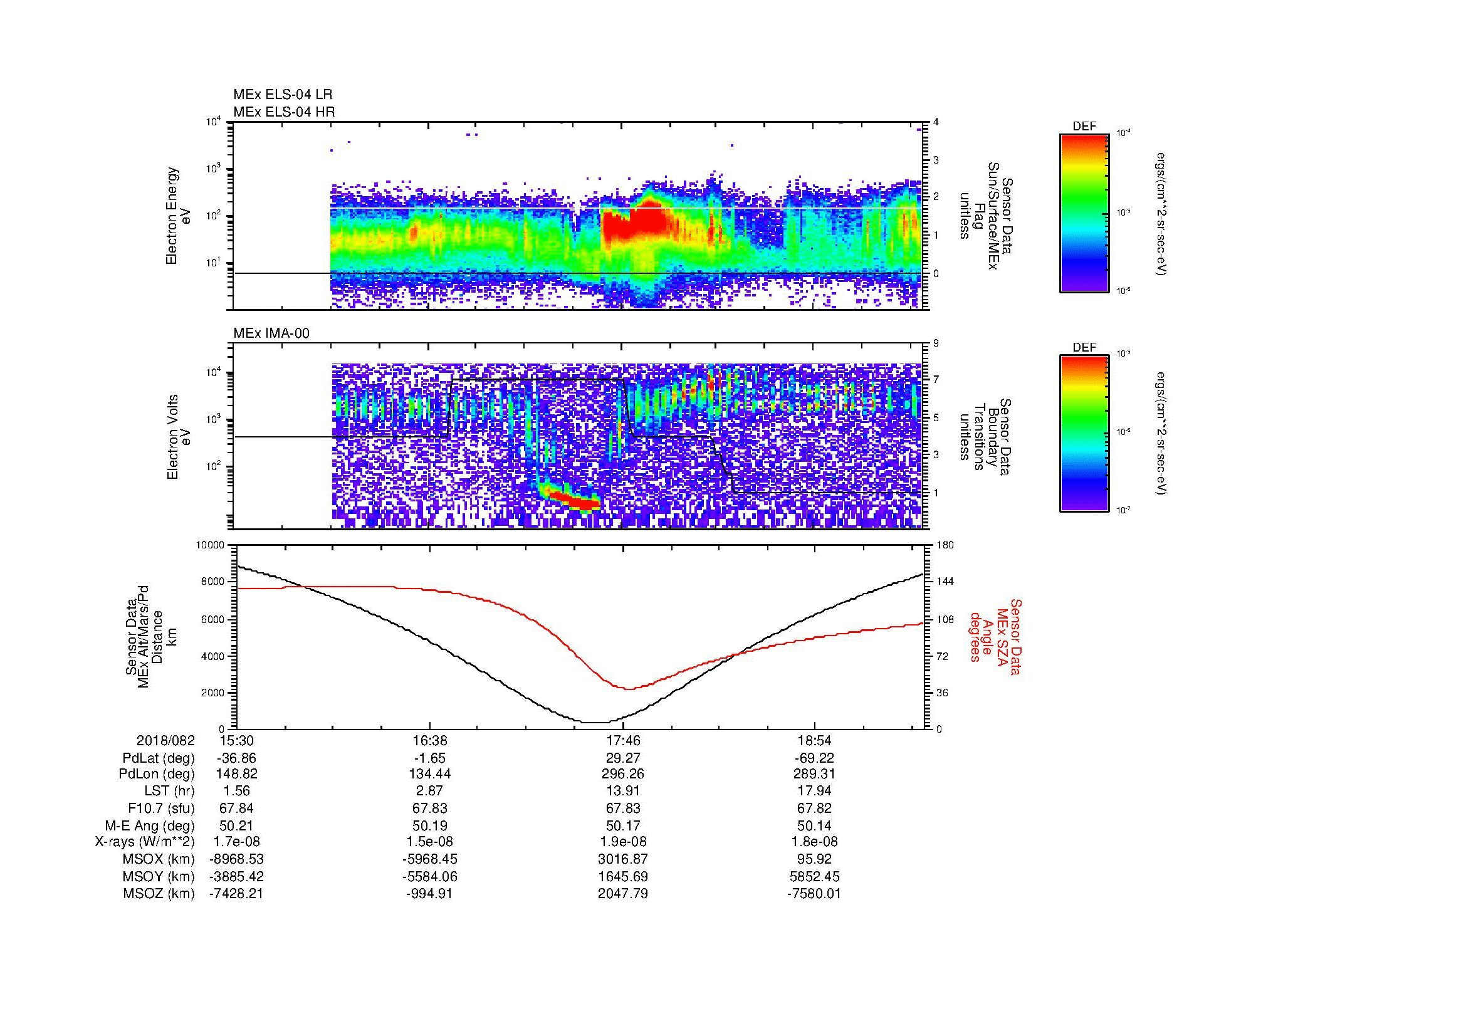Select the 'MEx ELS-04 HR' label

pos(284,112)
